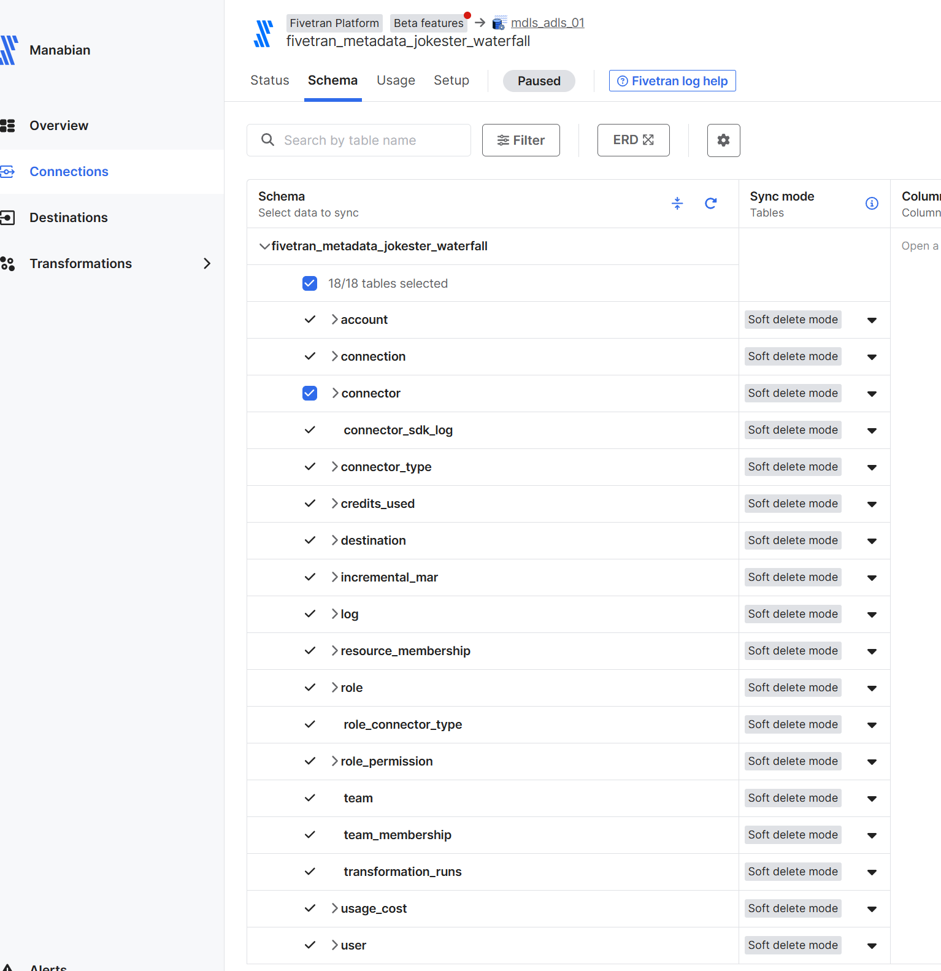Click the Sync mode info icon
941x971 pixels.
pos(872,204)
